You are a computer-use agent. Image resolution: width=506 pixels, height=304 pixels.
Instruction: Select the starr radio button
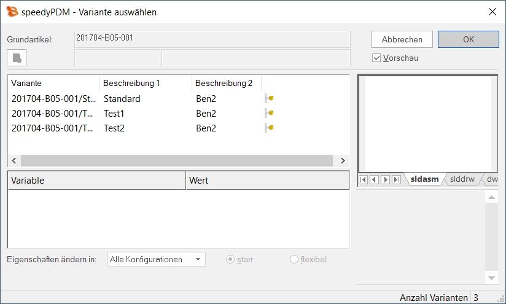(231, 259)
